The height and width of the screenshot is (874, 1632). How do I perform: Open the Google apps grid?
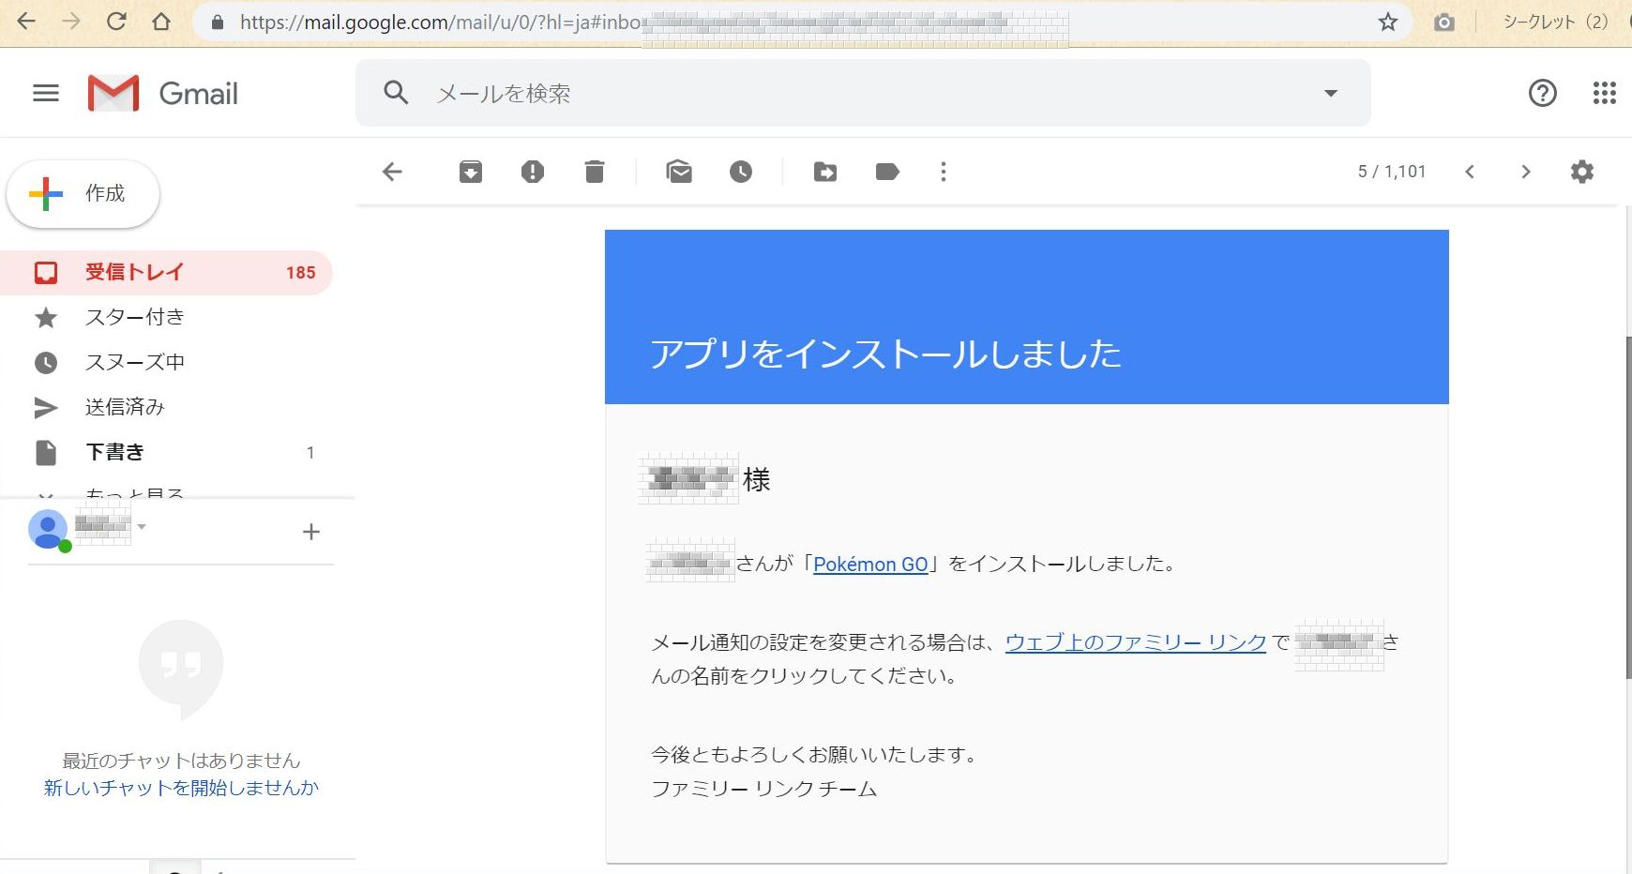(x=1604, y=93)
